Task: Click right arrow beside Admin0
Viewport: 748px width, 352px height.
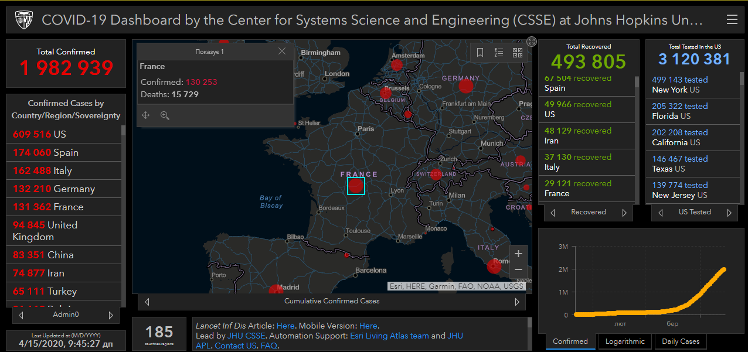Action: click(x=111, y=315)
